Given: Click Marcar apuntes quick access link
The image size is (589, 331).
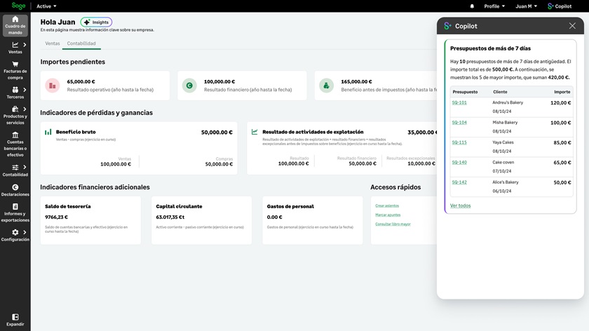Looking at the screenshot, I should tap(388, 215).
